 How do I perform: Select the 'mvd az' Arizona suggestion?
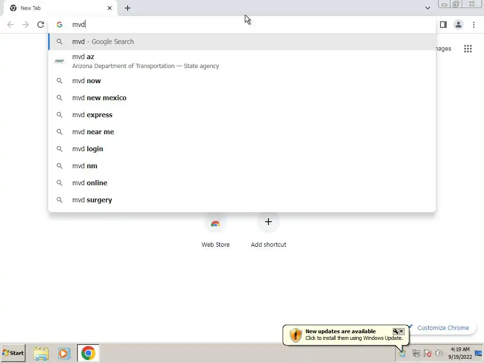(x=242, y=61)
